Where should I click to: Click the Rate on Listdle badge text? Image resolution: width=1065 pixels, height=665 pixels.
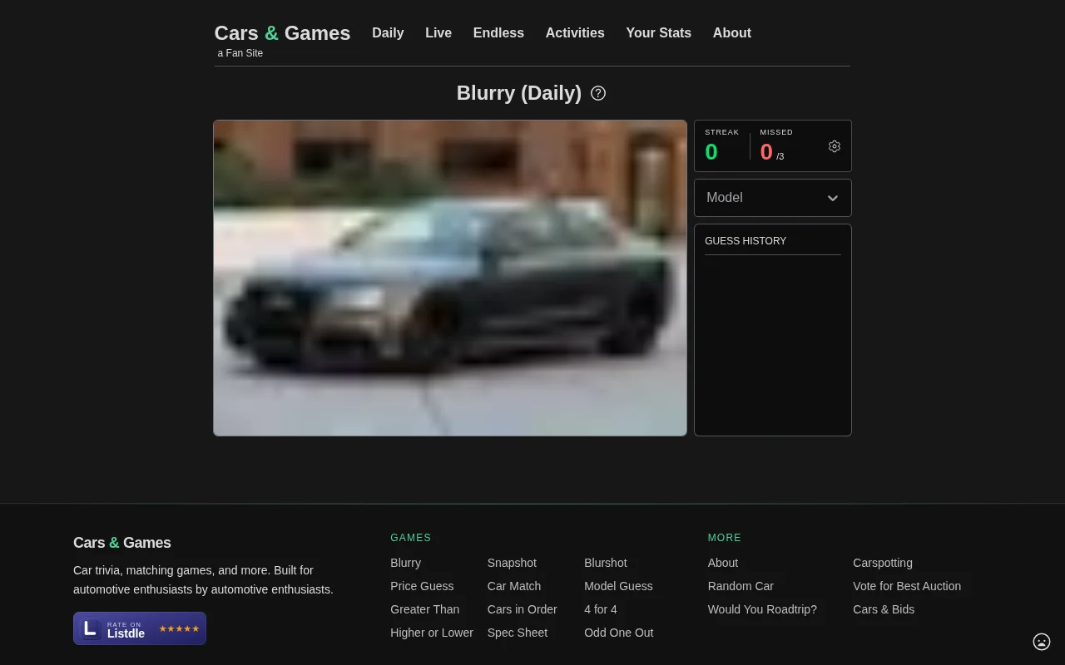point(126,630)
